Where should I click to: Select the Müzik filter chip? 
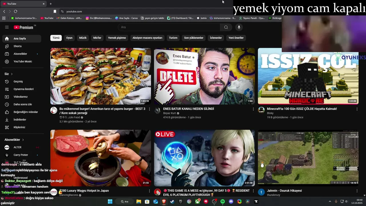click(83, 38)
